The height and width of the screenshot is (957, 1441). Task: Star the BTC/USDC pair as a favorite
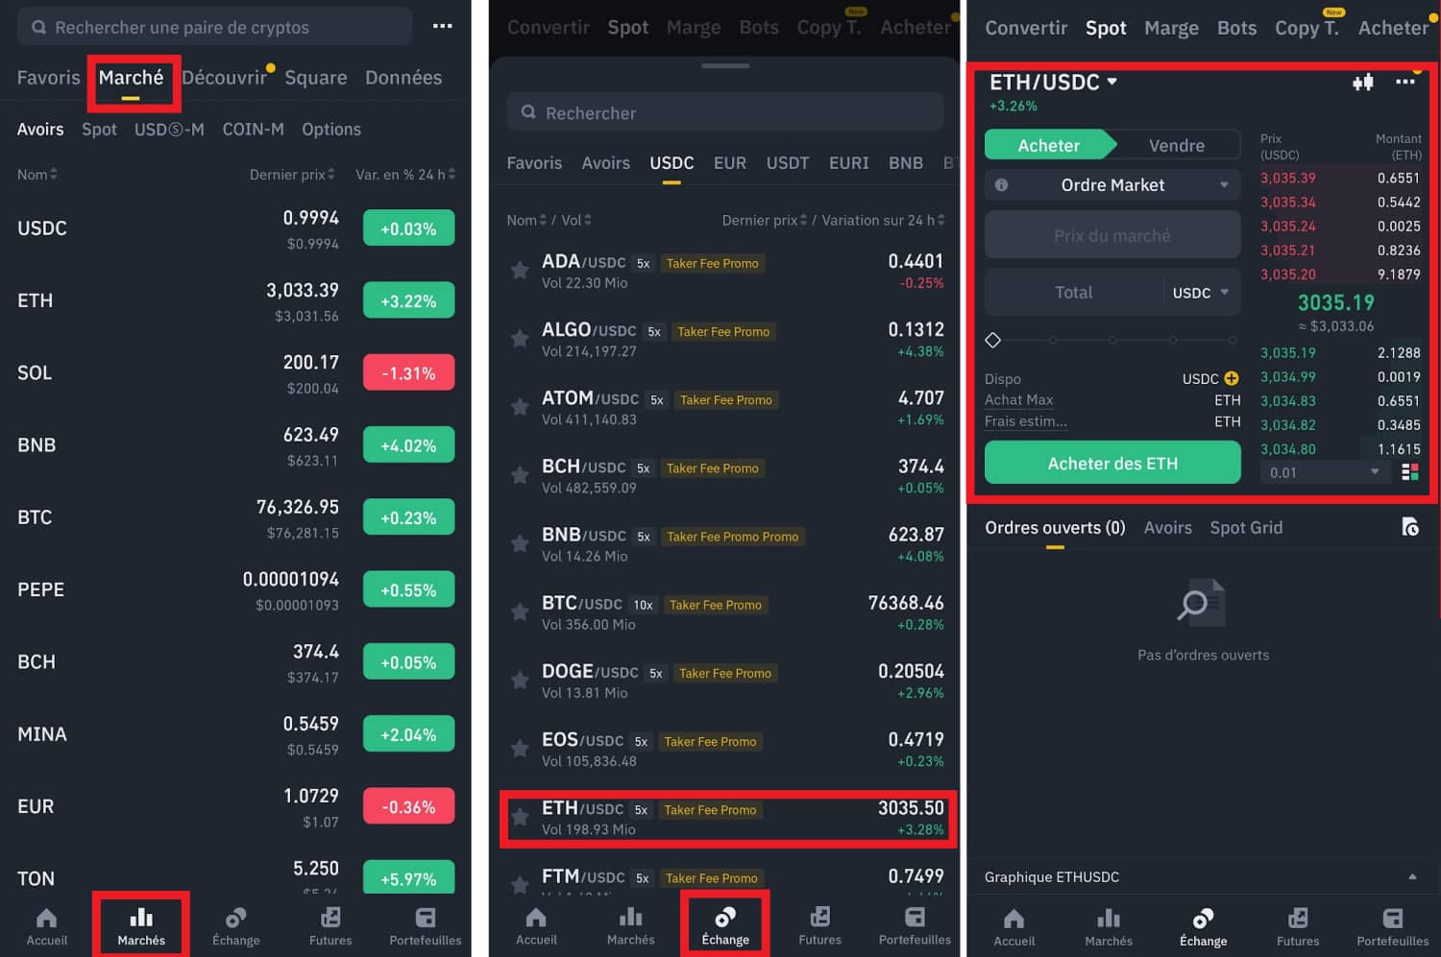coord(520,612)
